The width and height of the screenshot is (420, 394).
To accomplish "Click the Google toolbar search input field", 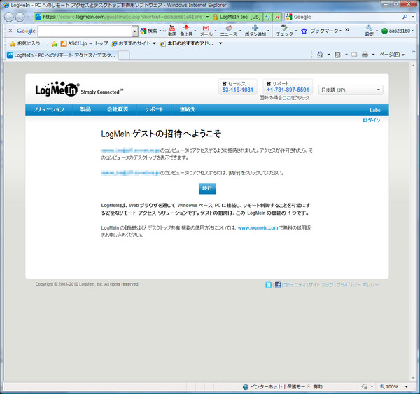I will pyautogui.click(x=87, y=31).
